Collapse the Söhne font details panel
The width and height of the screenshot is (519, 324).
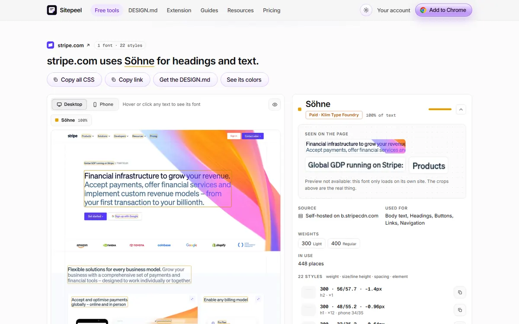coord(461,110)
